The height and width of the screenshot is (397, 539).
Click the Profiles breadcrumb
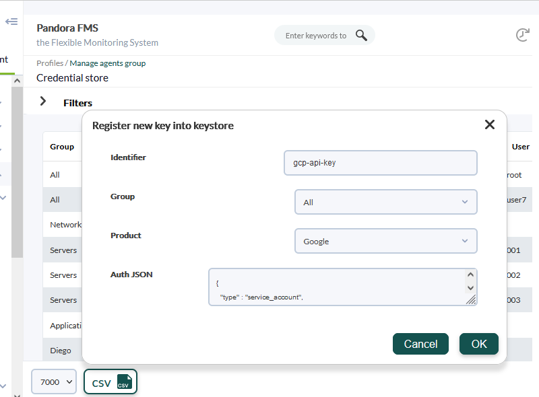(x=50, y=63)
